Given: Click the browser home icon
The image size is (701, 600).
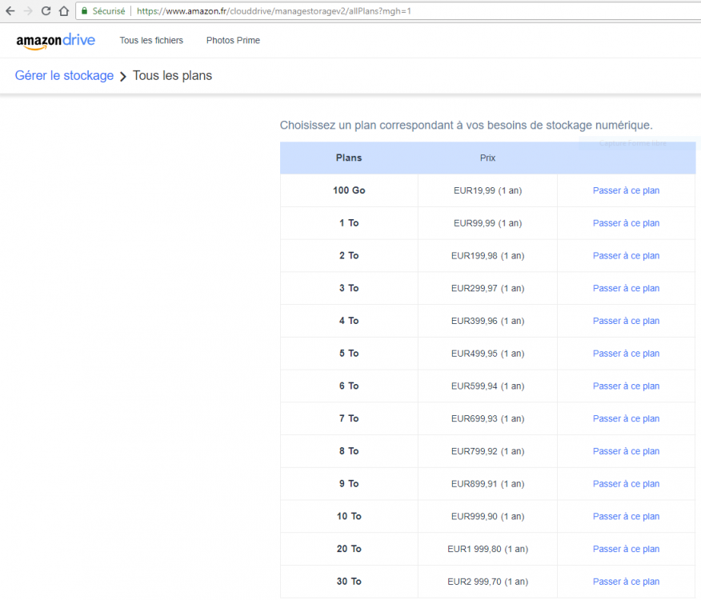Looking at the screenshot, I should tap(64, 11).
